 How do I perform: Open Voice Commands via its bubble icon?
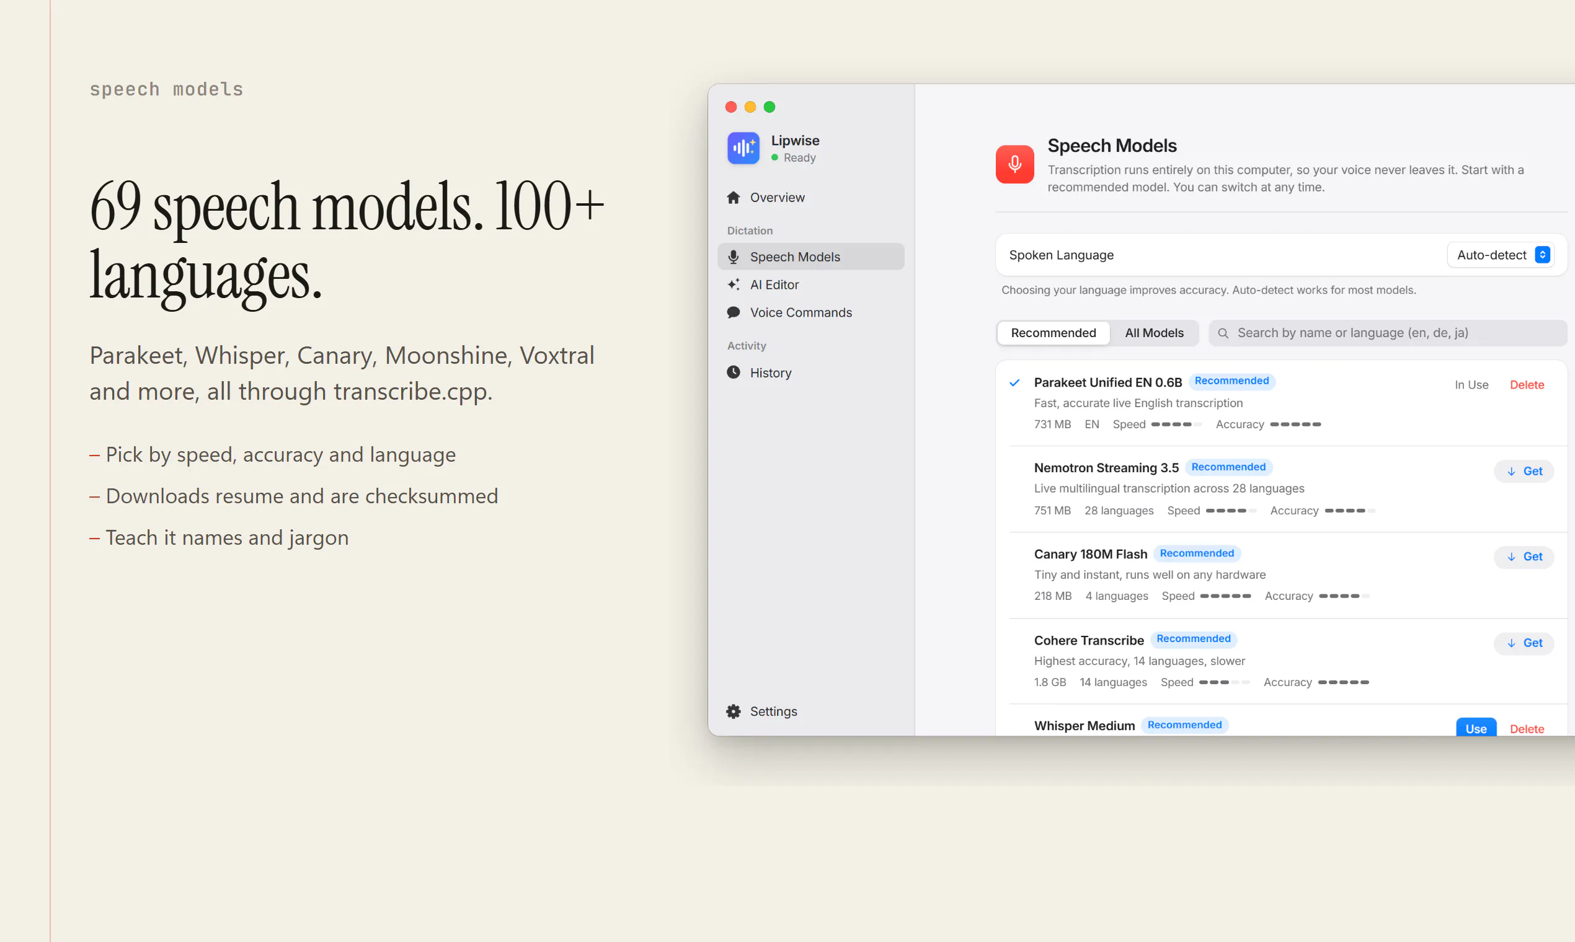coord(734,312)
